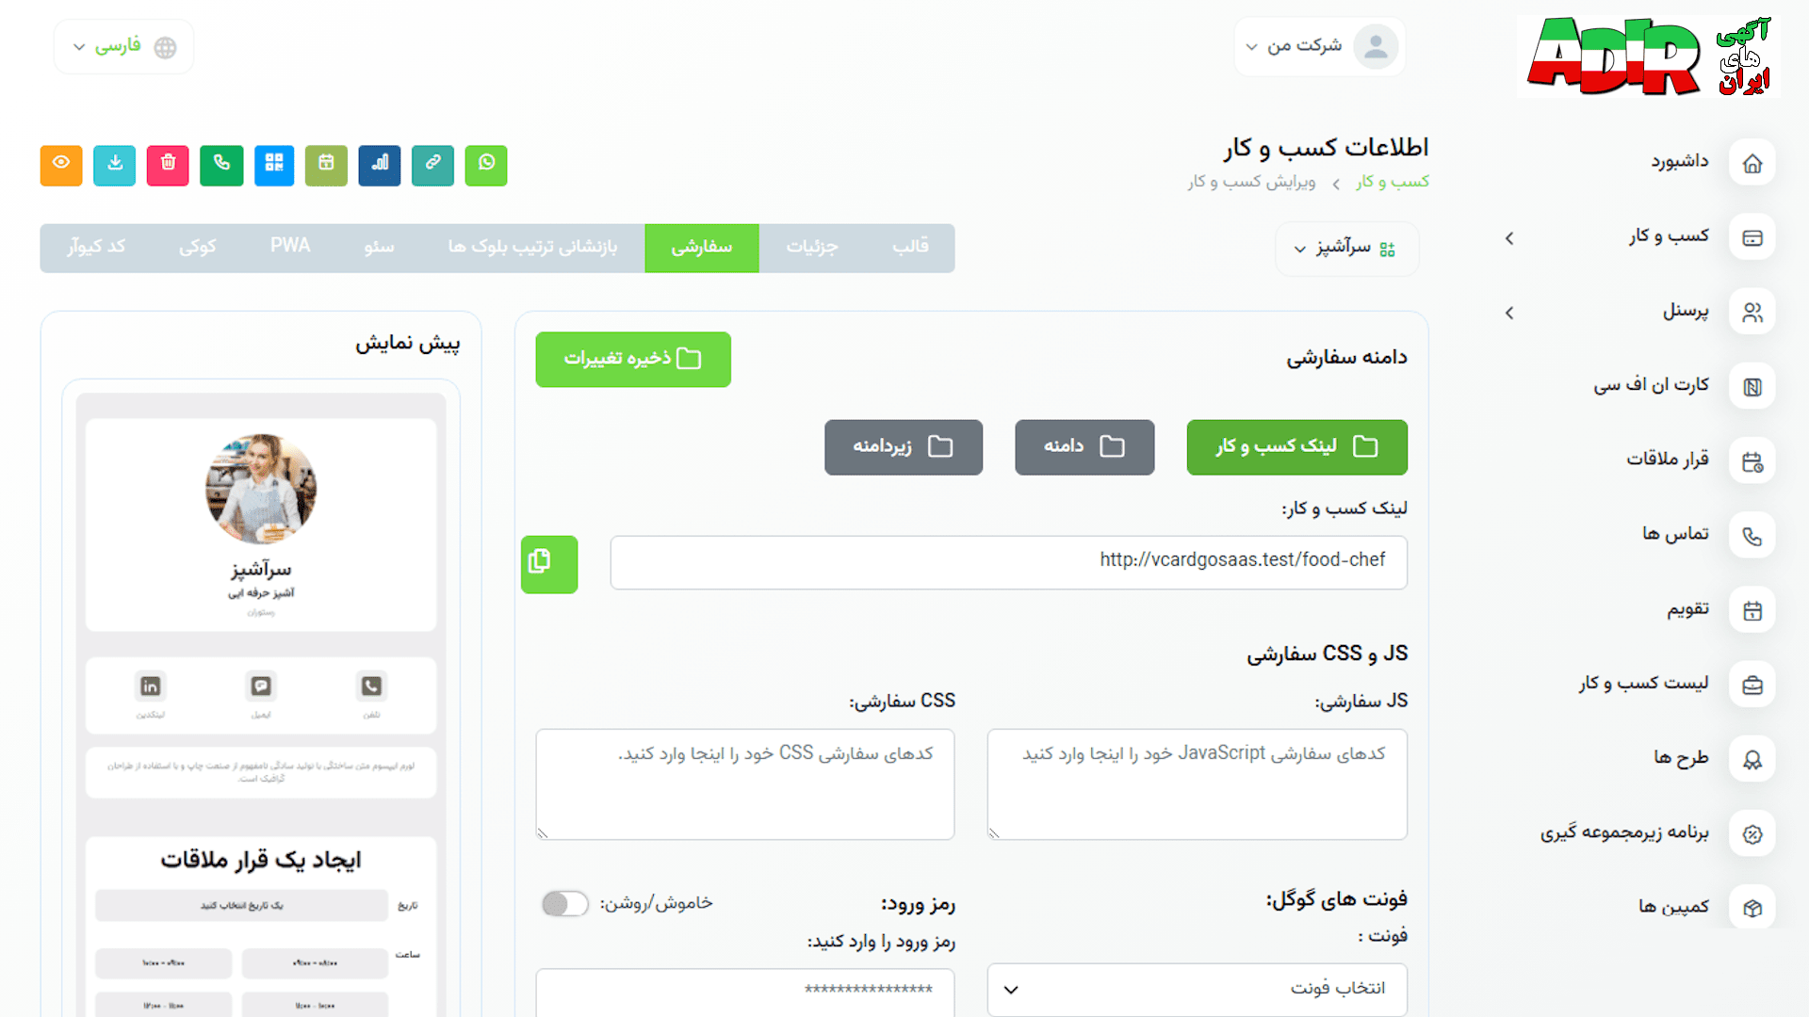This screenshot has height=1017, width=1809.
Task: Click the زیردامنه subdomain button
Action: point(903,446)
